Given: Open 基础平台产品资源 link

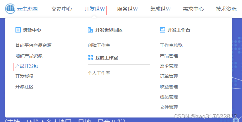Looking at the screenshot, I should pos(33,45).
